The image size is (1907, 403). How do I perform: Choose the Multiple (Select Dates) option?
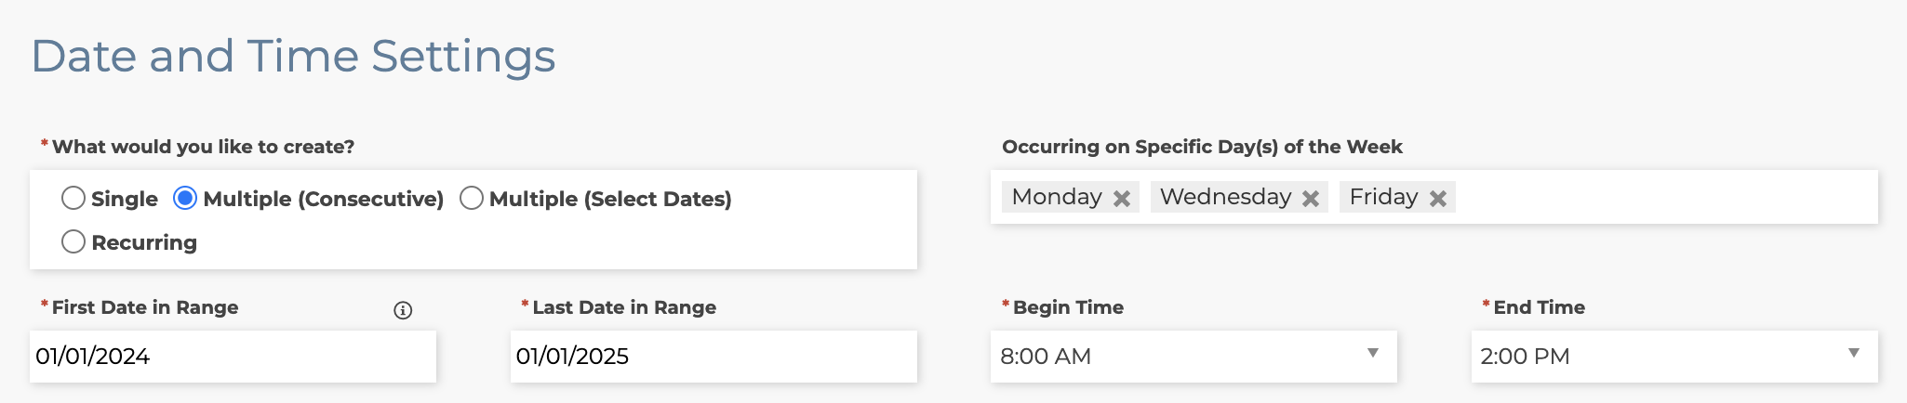click(x=472, y=198)
